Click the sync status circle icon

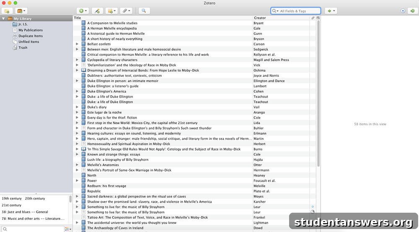(x=403, y=11)
